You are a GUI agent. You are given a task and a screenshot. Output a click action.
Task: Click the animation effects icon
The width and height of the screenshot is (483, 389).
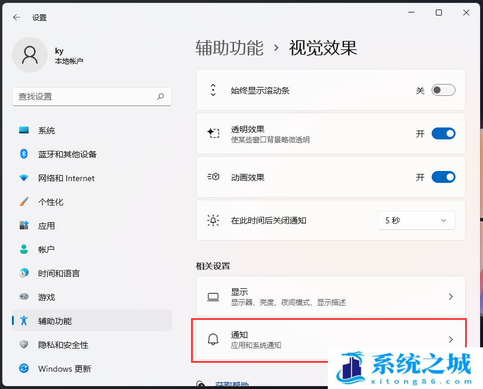213,177
